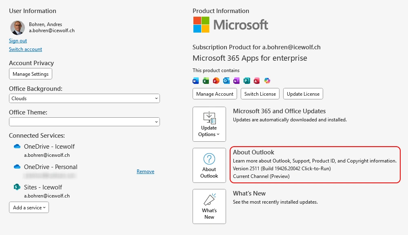Viewport: 408px width, 235px height.
Task: Click the Copilot product icon
Action: point(267,81)
